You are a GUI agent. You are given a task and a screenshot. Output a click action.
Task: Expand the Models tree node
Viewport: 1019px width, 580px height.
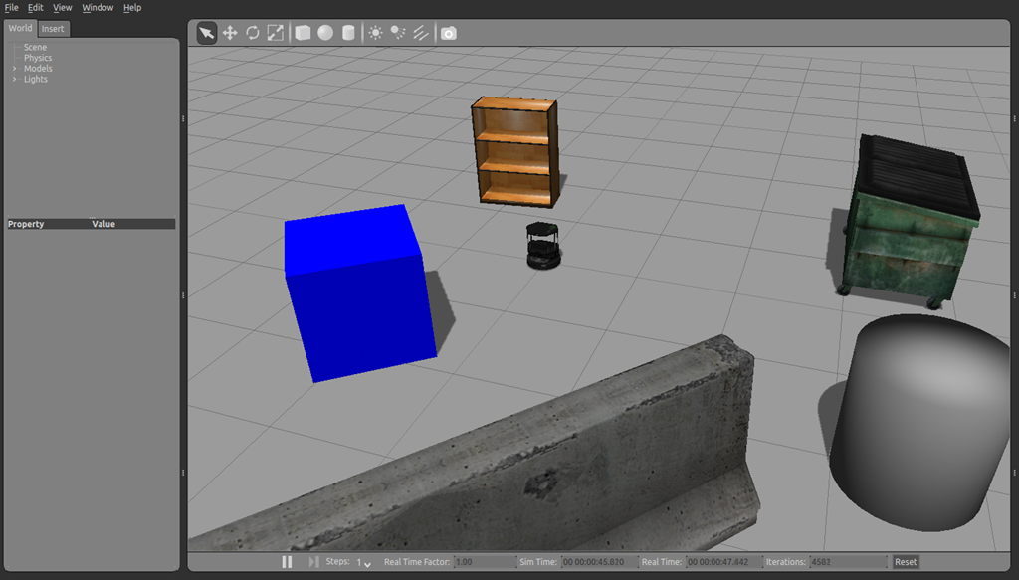[14, 69]
